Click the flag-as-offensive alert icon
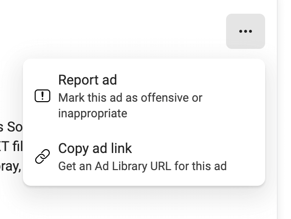This screenshot has height=219, width=291. pyautogui.click(x=42, y=96)
